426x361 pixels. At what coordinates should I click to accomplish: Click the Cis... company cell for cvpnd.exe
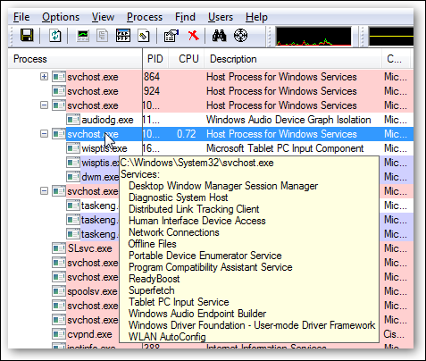[x=394, y=334]
